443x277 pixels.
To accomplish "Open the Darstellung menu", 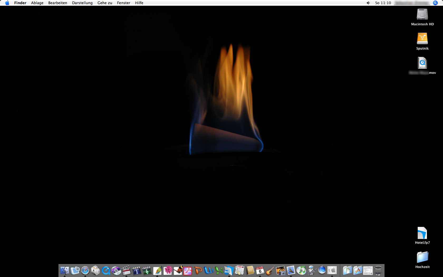I will 82,3.
